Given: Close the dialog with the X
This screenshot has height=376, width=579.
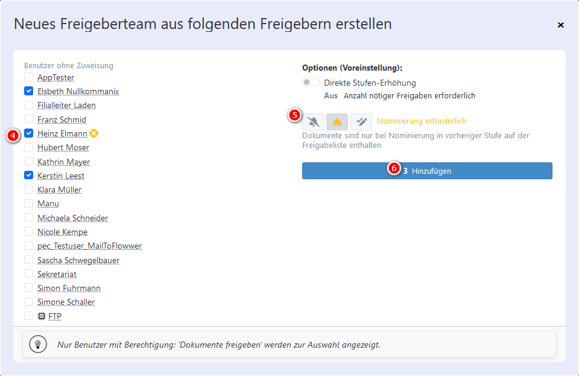Looking at the screenshot, I should tap(560, 25).
